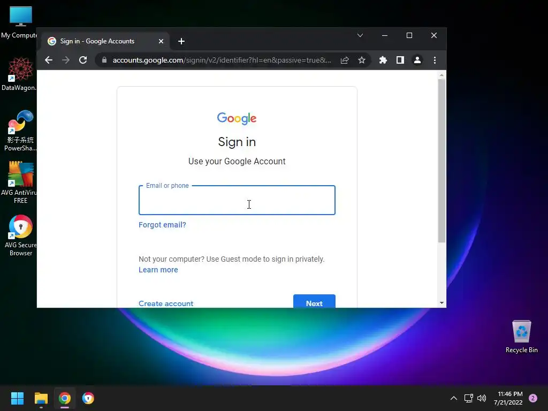Open the Chrome profile avatar menu

click(417, 60)
